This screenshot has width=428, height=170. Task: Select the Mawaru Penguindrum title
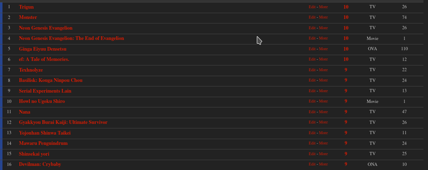pos(43,143)
